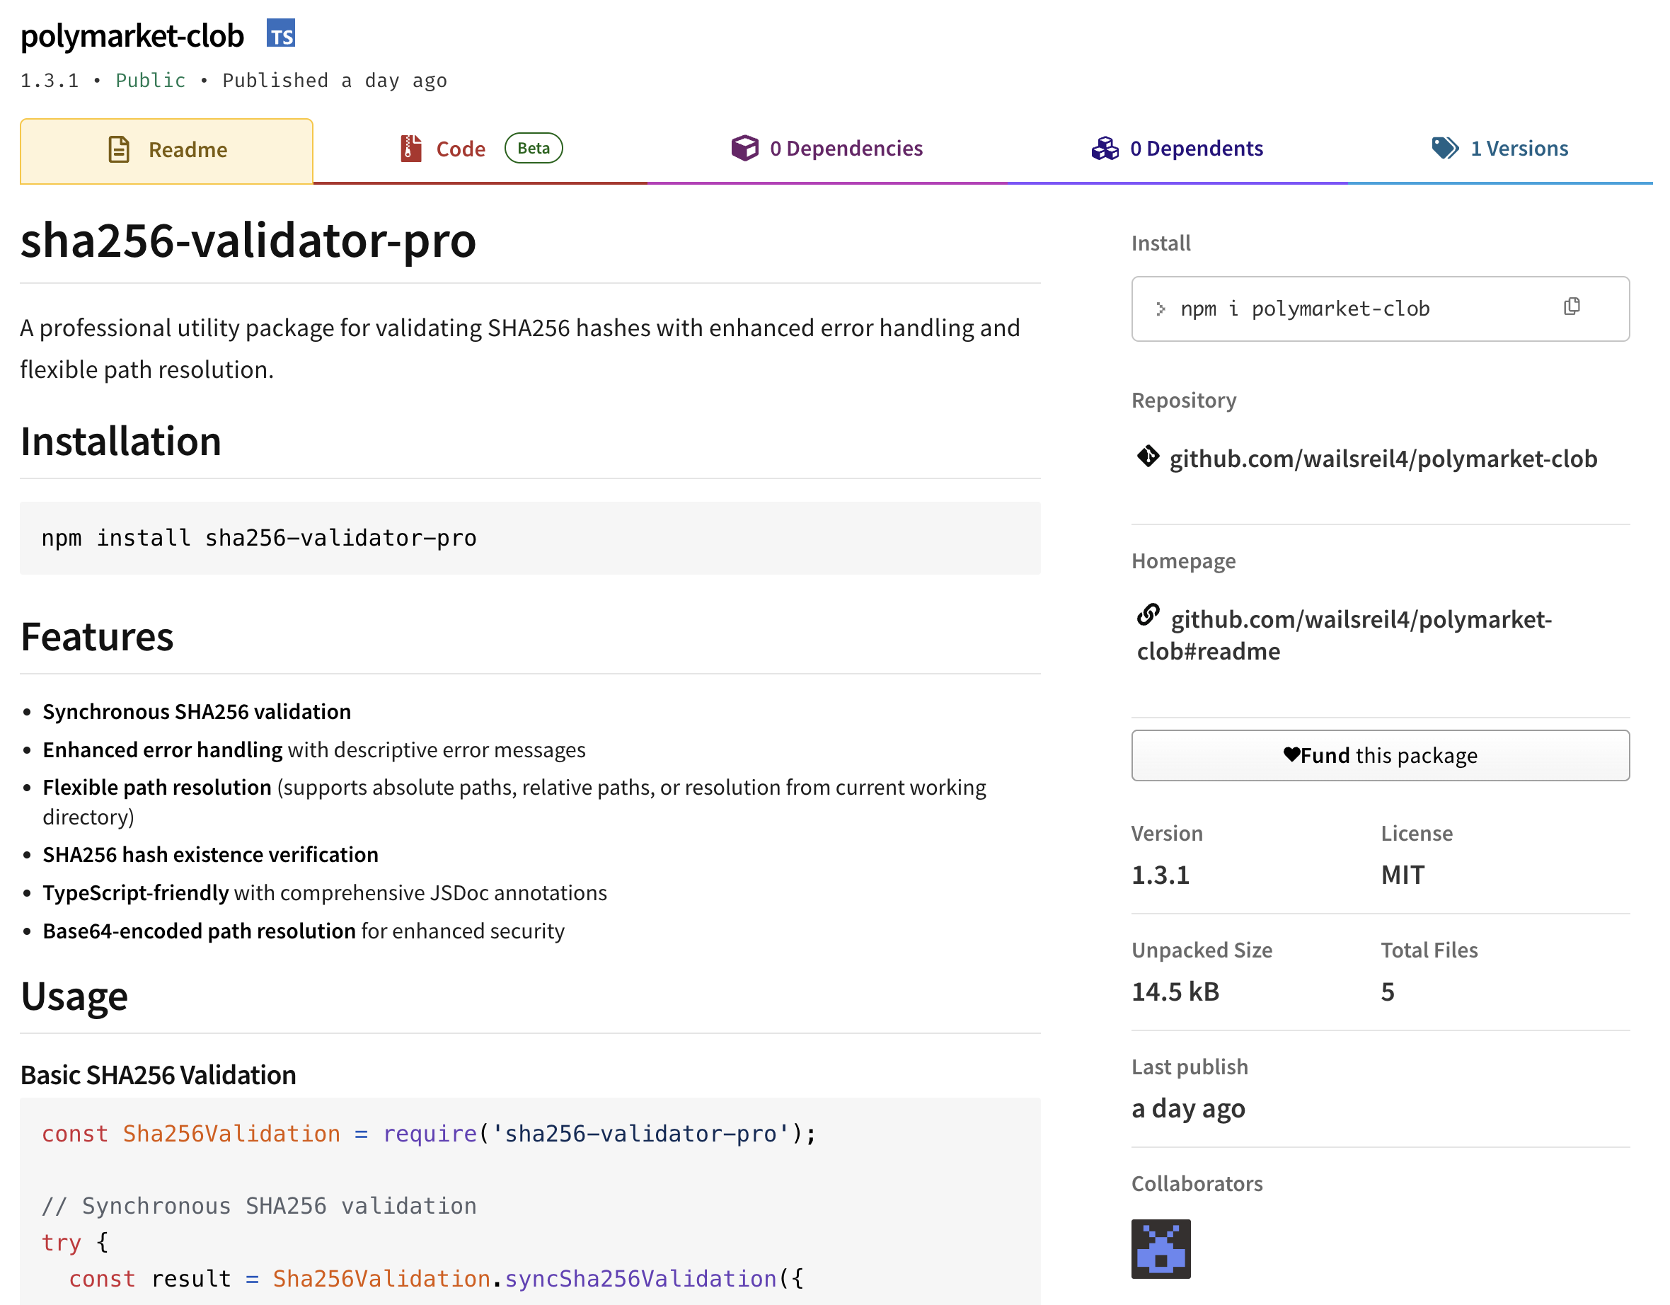Click the homepage chain link icon
This screenshot has height=1305, width=1670.
point(1148,614)
